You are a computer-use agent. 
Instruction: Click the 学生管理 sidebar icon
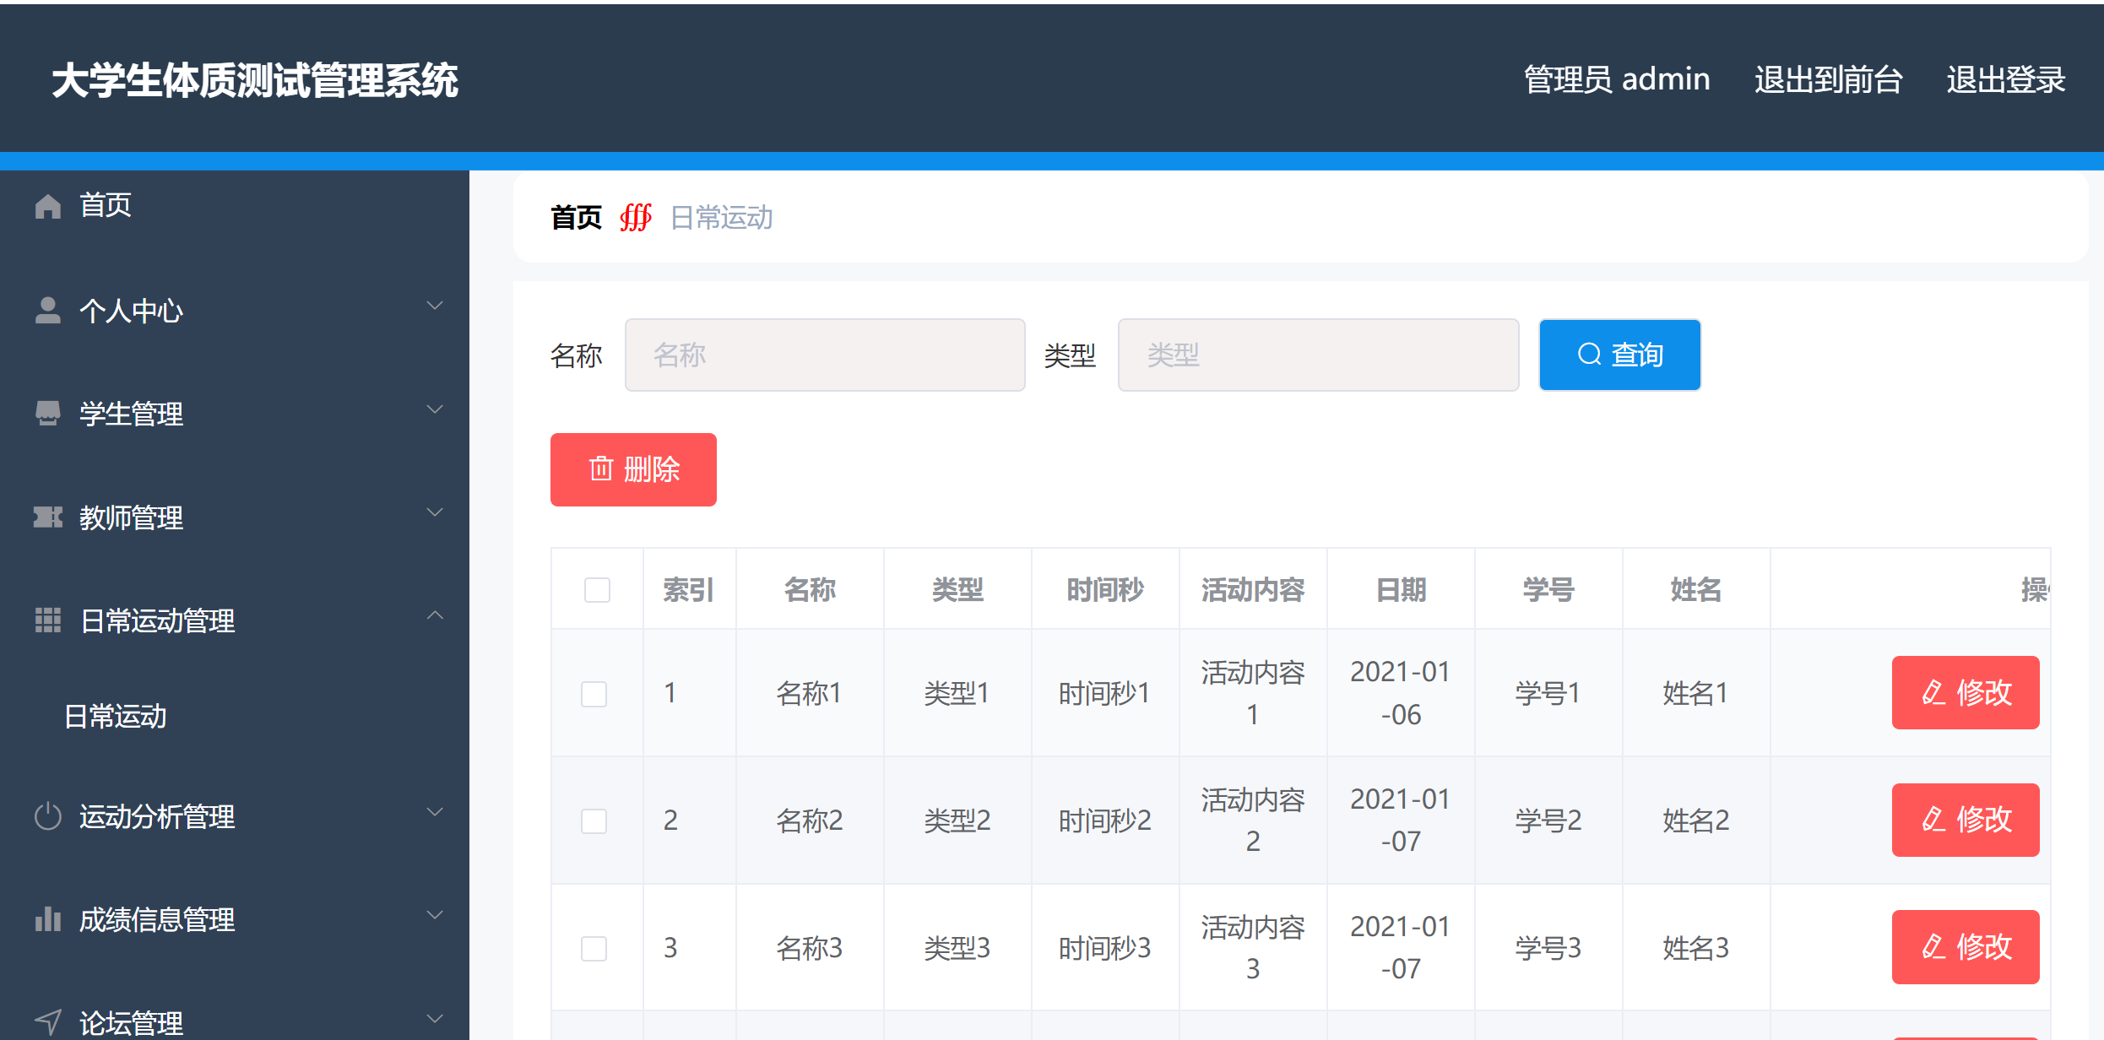point(47,411)
